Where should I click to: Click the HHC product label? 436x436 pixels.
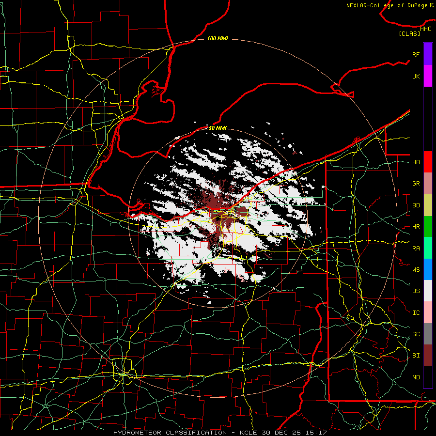(x=425, y=29)
